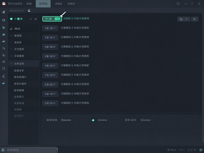Click the square icon at status bar's right end
The height and width of the screenshot is (153, 204).
201,150
